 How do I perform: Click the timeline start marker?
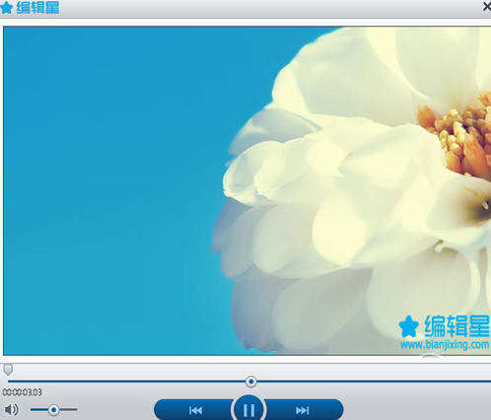[x=8, y=370]
